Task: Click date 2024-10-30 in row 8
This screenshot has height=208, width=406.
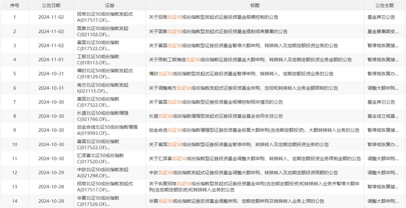Action: click(x=51, y=116)
